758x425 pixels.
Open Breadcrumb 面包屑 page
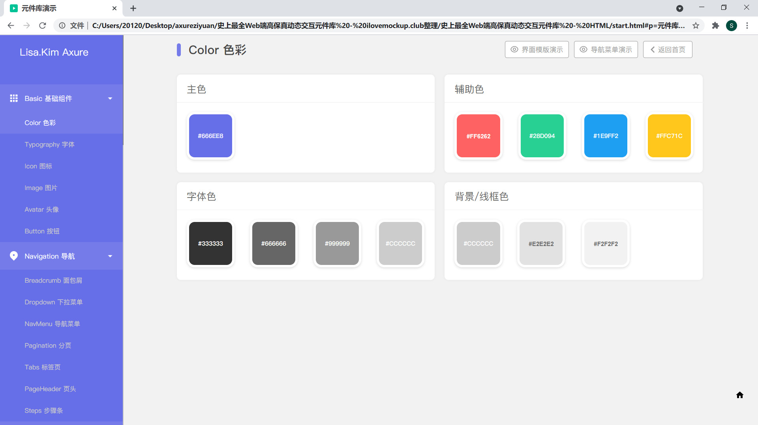pos(62,281)
